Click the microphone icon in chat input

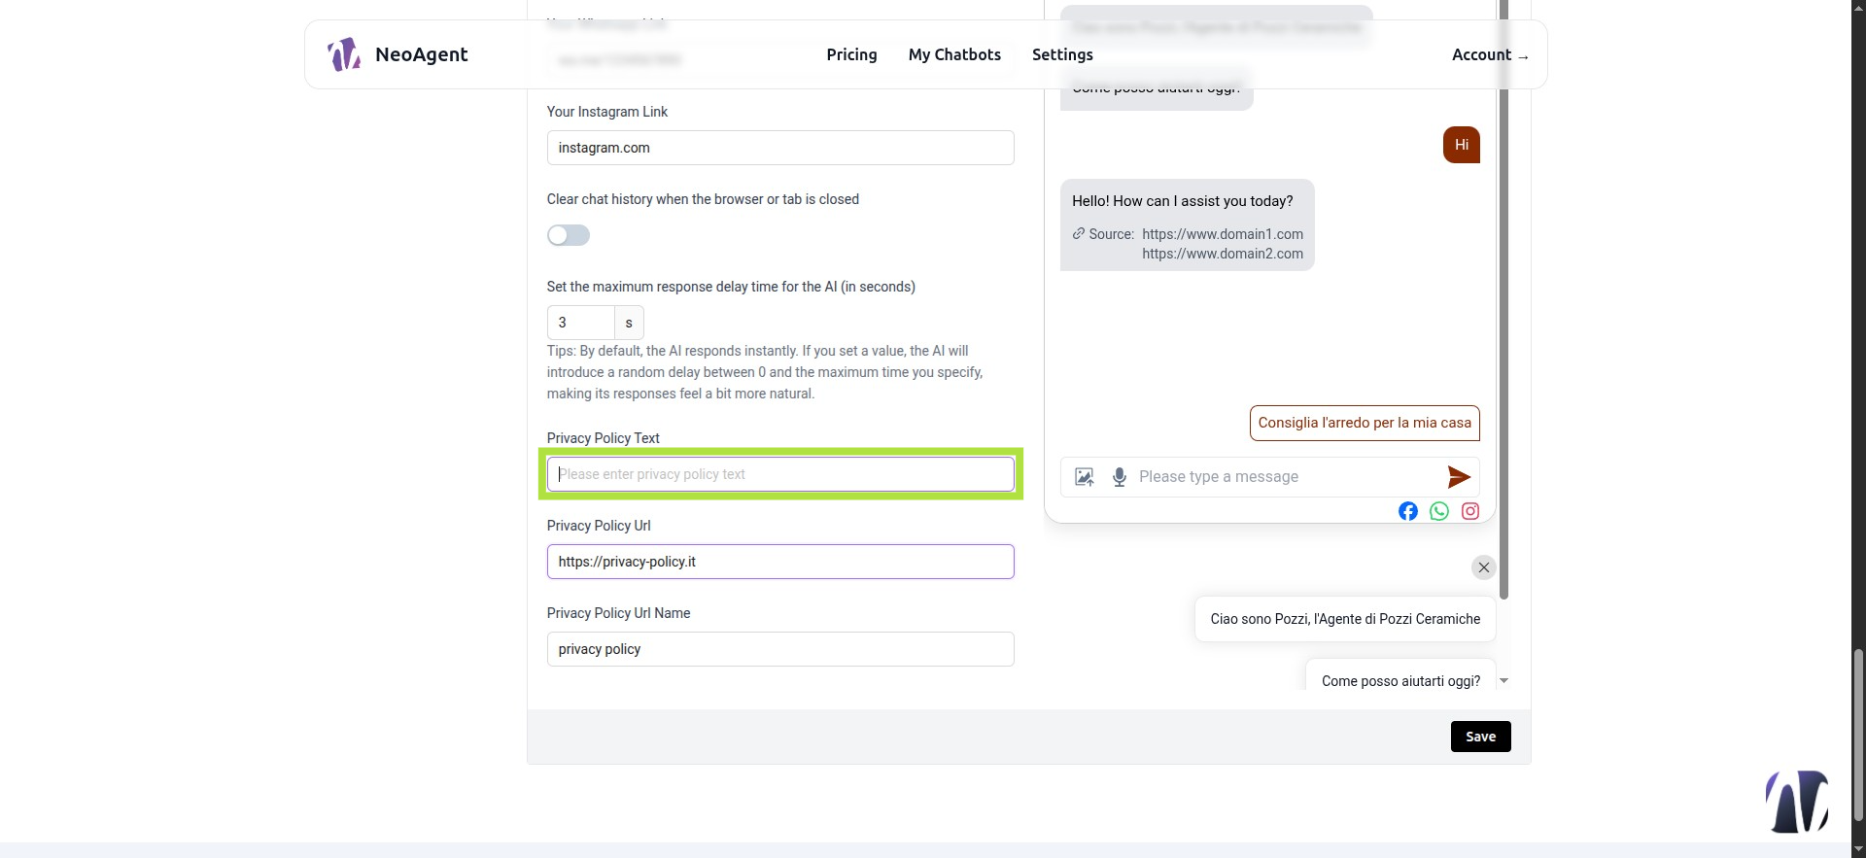coord(1120,477)
